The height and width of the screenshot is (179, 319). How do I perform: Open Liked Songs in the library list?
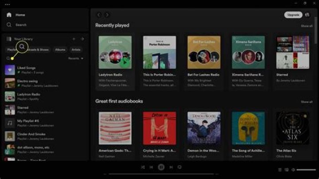pos(46,70)
